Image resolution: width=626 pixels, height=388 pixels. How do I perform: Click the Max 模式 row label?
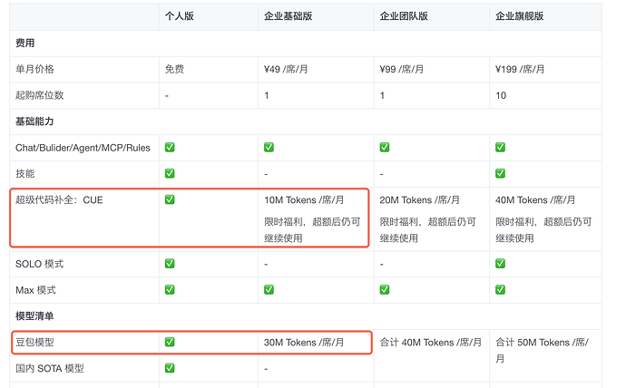[35, 290]
